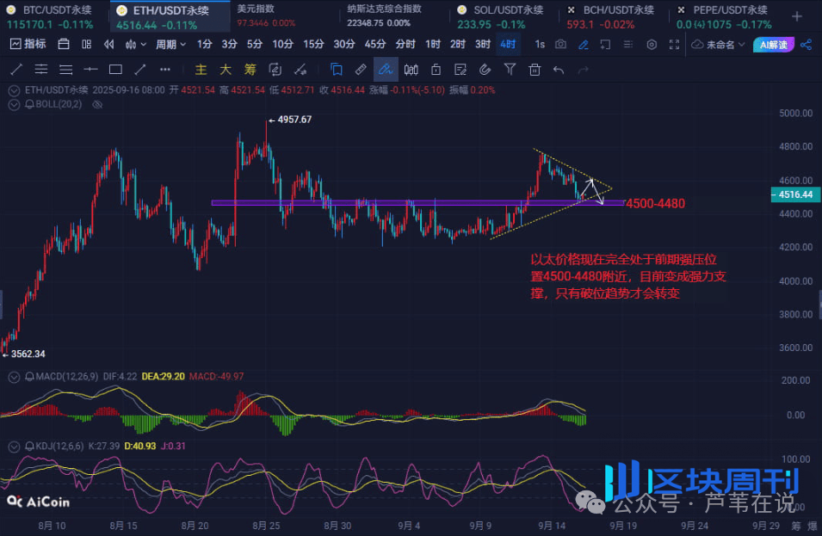Viewport: 822px width, 536px height.
Task: Click the calendar date picker icon
Action: pyautogui.click(x=64, y=45)
